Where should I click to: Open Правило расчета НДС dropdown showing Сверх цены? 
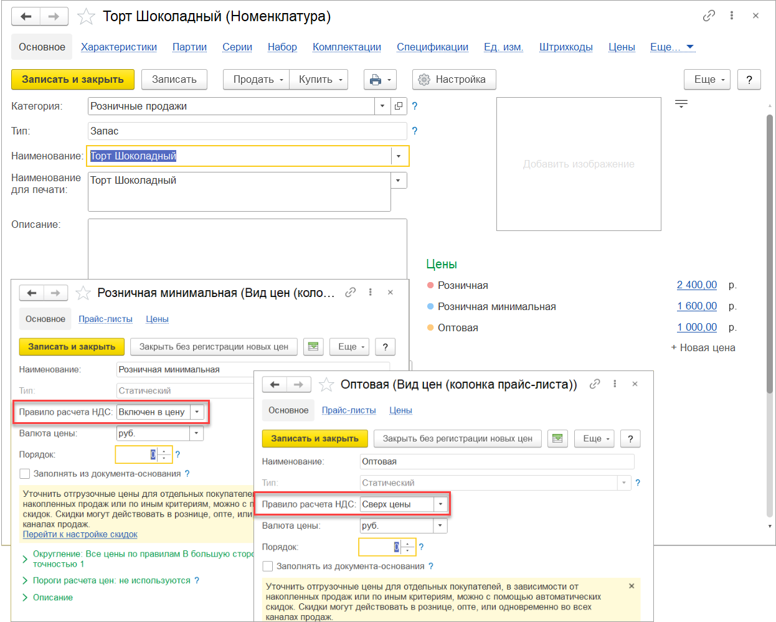(440, 504)
